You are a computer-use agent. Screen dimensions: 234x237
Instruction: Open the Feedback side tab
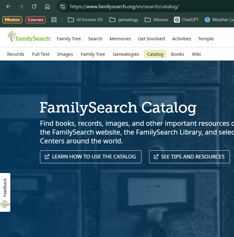pyautogui.click(x=5, y=192)
